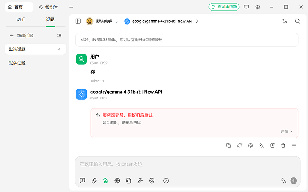Toggle web search globe icon
This screenshot has height=192, width=308.
click(117, 180)
